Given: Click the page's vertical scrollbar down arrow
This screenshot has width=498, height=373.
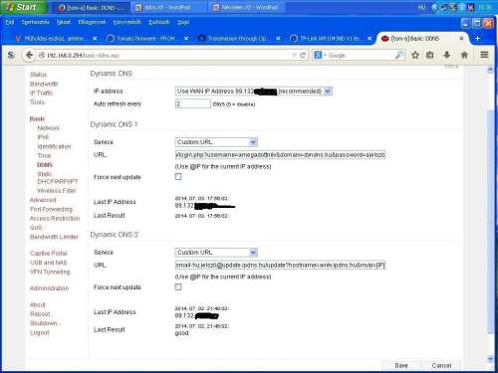Looking at the screenshot, I should pyautogui.click(x=490, y=358).
